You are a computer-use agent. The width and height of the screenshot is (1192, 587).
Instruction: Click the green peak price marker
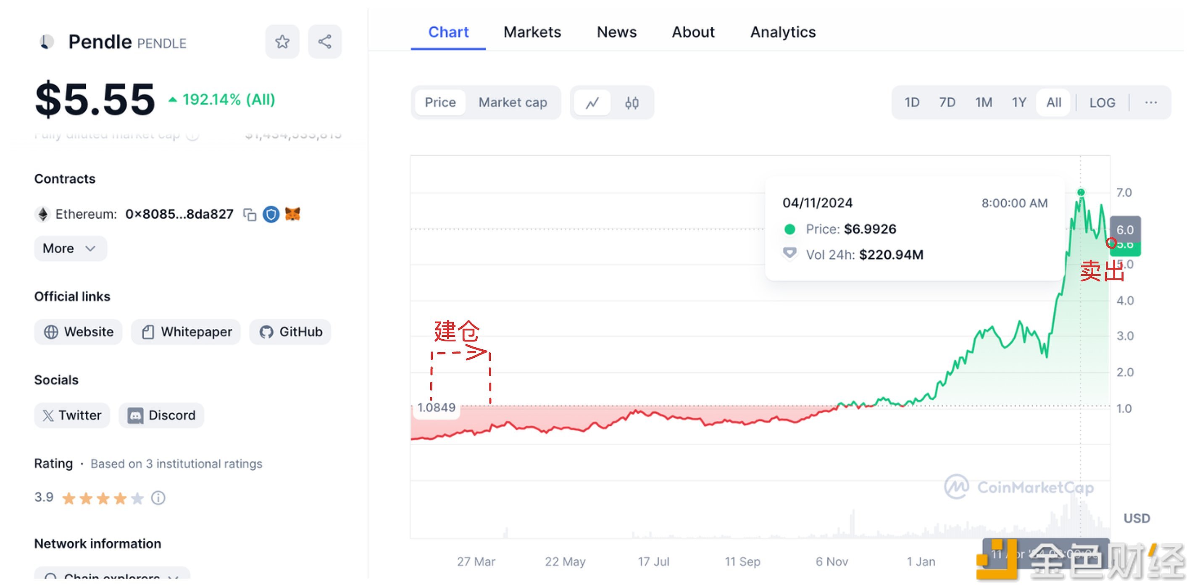(x=1081, y=192)
